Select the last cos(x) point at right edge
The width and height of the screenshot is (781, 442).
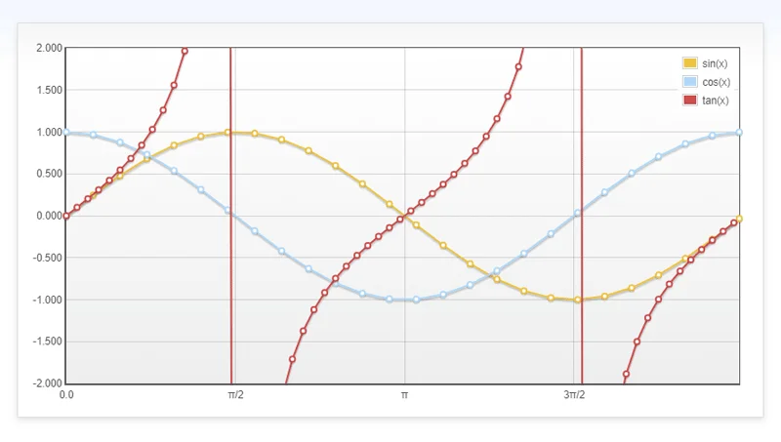coord(739,132)
